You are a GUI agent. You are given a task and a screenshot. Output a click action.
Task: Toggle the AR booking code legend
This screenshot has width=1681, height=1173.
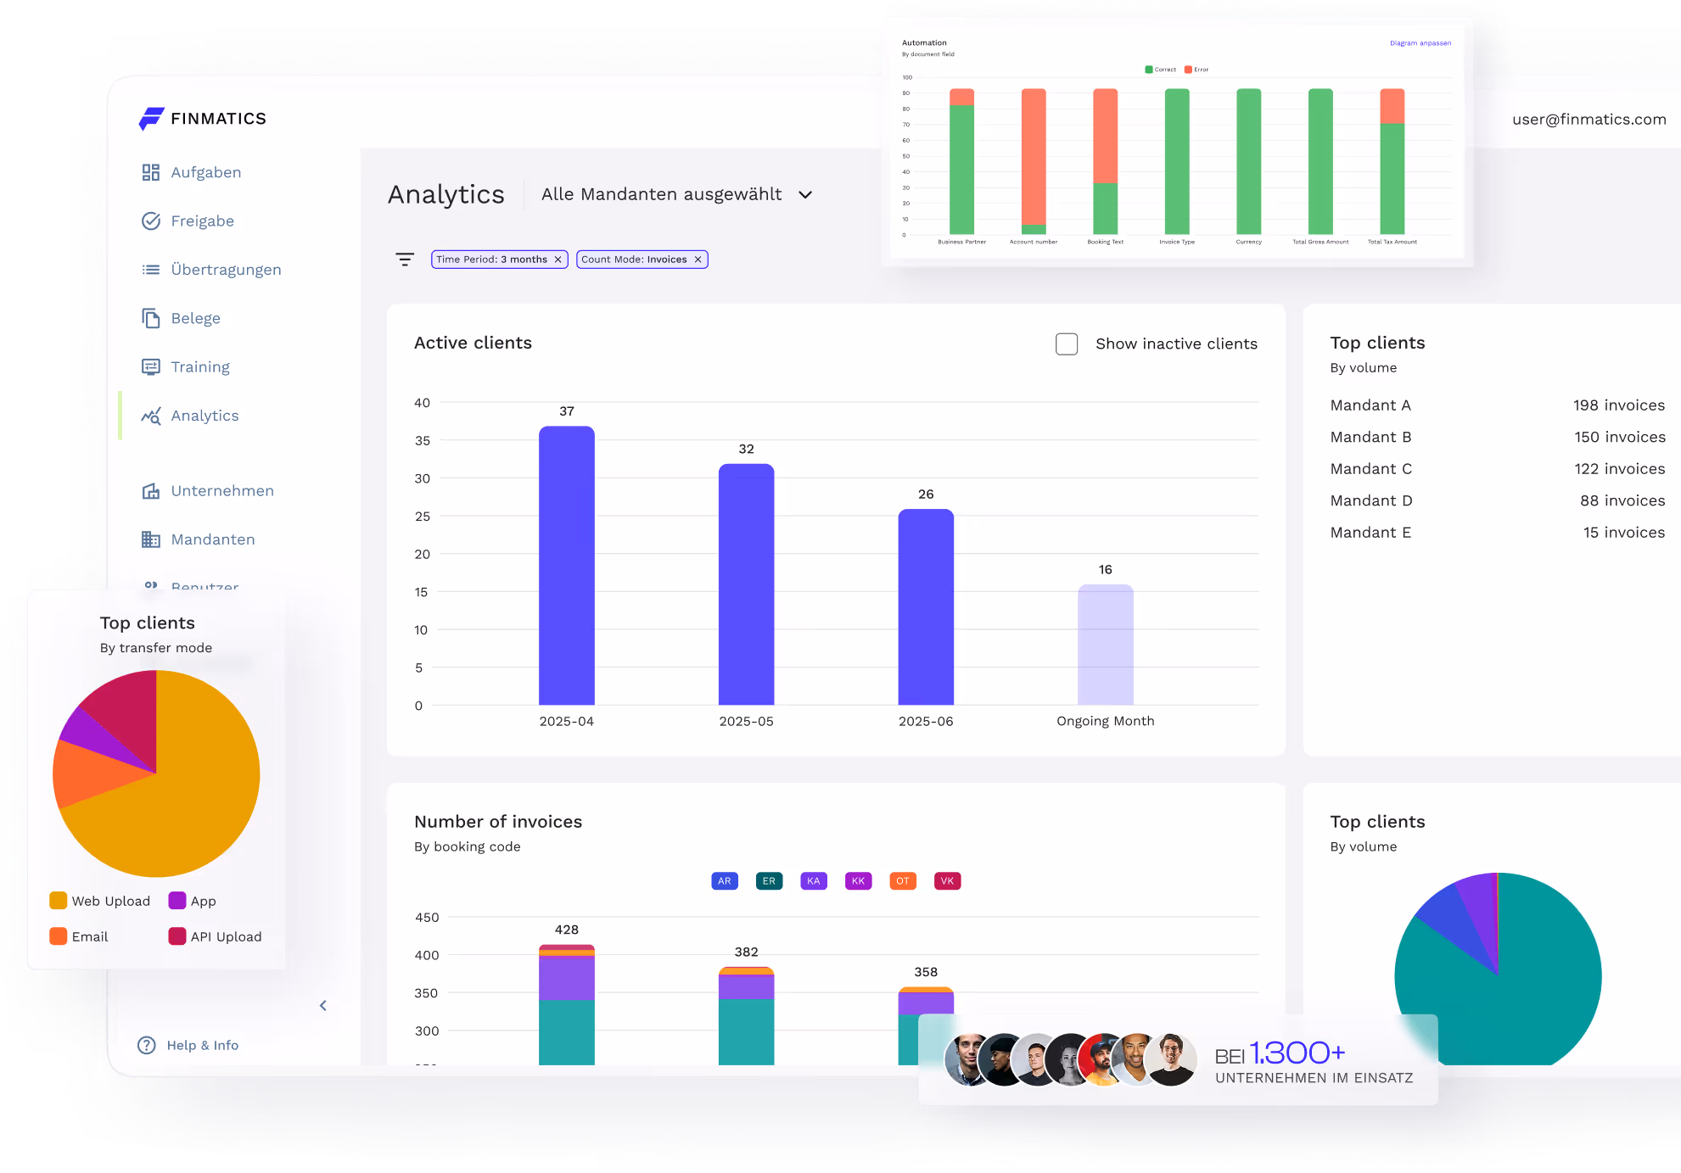pos(725,881)
